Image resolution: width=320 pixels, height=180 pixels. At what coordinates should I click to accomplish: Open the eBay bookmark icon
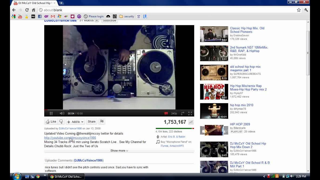(x=66, y=16)
